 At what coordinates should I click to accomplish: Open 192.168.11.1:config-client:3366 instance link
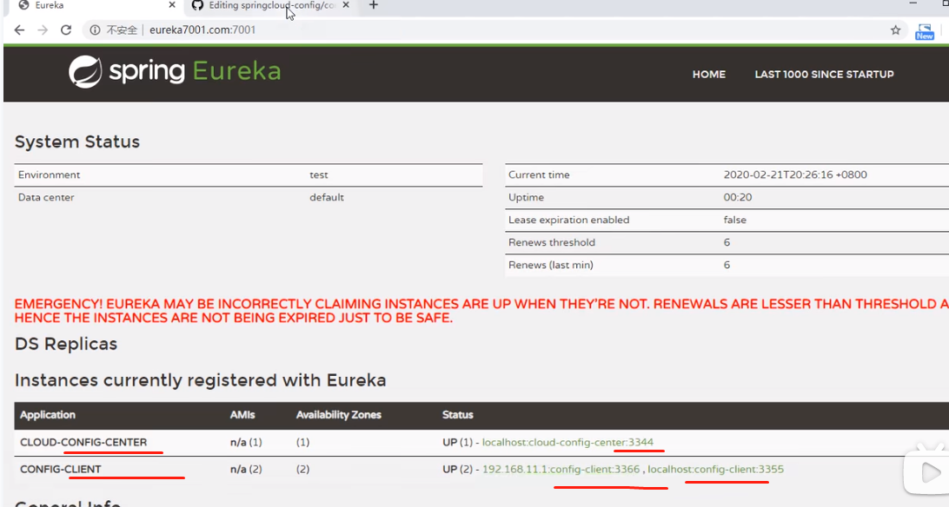561,470
